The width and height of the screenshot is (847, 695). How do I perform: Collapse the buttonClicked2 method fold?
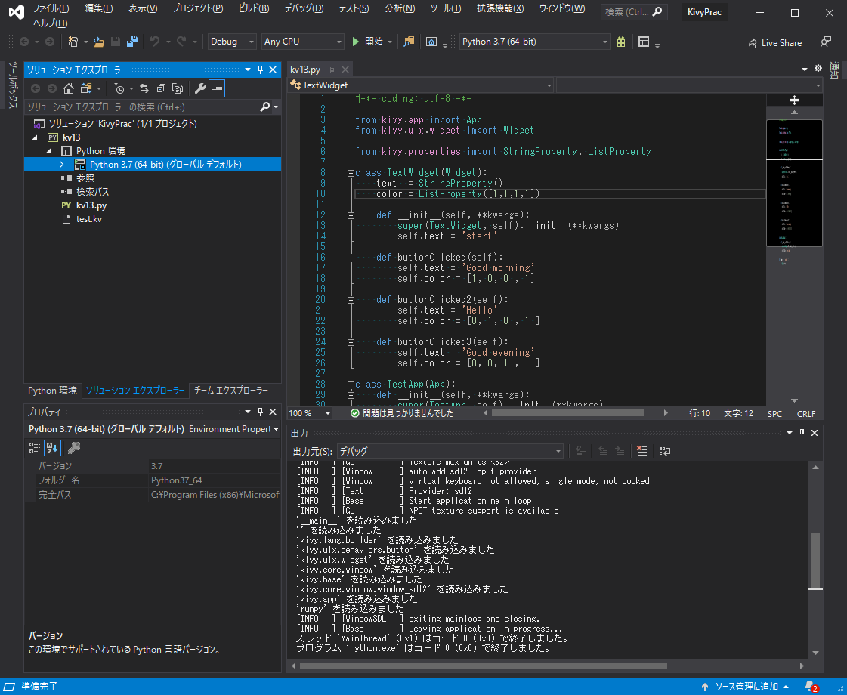pyautogui.click(x=351, y=300)
